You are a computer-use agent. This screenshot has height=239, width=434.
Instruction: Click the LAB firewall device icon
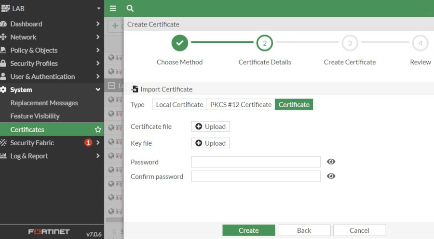coord(5,9)
